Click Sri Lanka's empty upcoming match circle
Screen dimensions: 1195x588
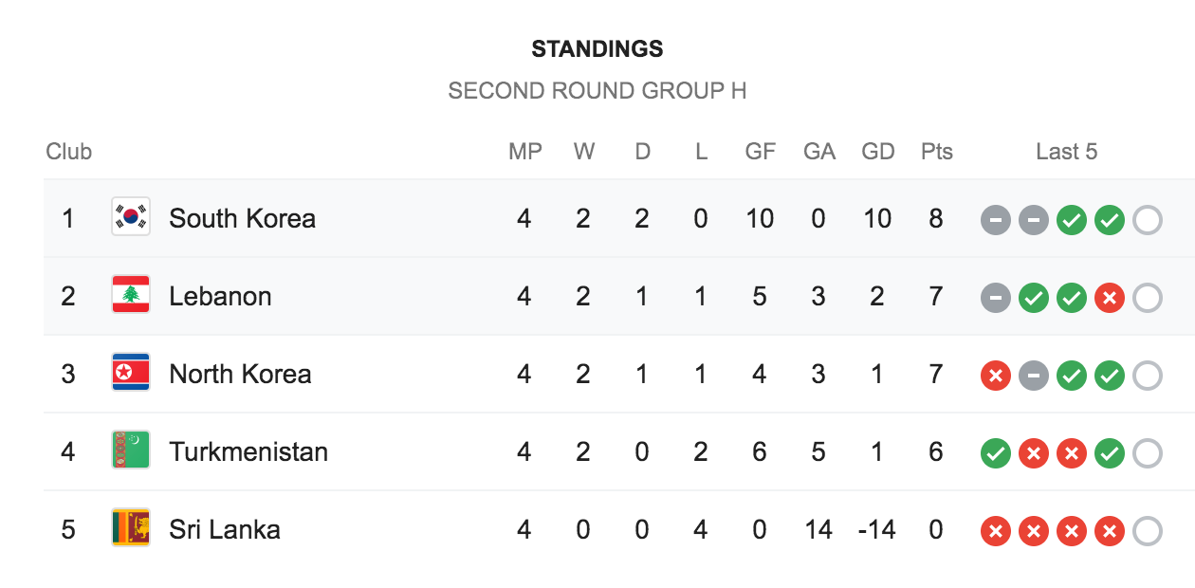click(1147, 531)
